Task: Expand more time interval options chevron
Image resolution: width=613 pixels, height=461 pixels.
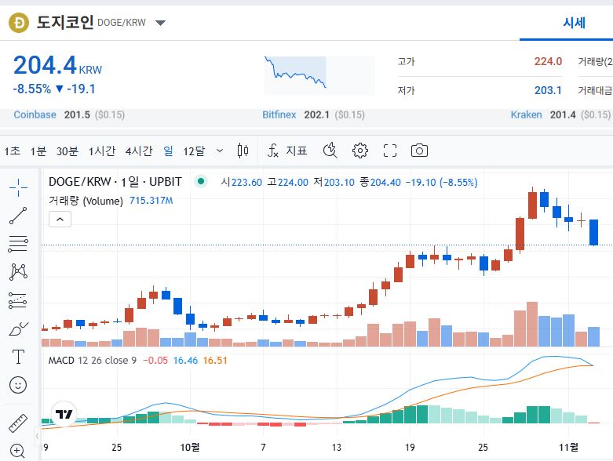Action: [220, 151]
